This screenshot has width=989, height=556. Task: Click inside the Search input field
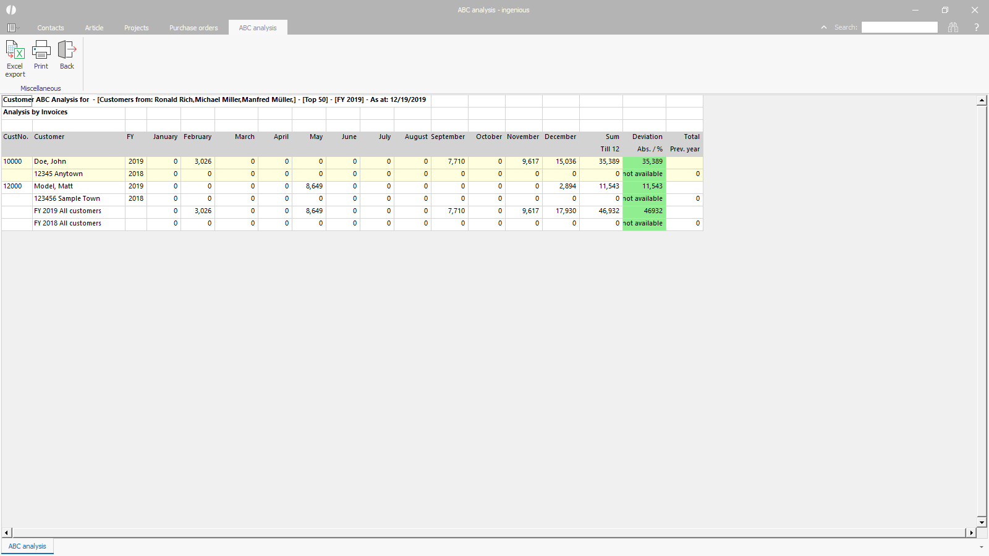[899, 27]
